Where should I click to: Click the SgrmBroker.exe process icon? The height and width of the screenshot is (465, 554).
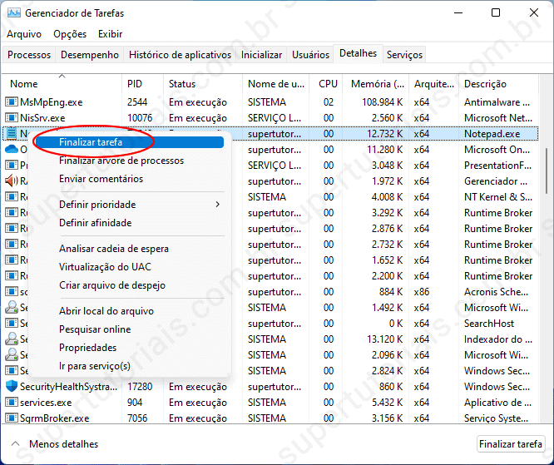click(12, 418)
